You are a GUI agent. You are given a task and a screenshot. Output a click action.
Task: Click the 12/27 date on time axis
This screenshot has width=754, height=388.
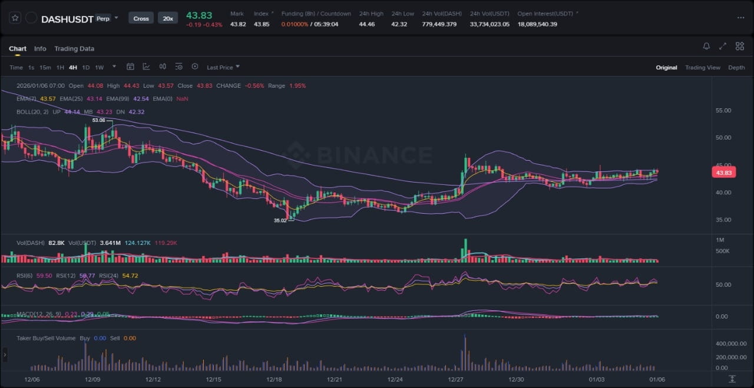click(455, 379)
